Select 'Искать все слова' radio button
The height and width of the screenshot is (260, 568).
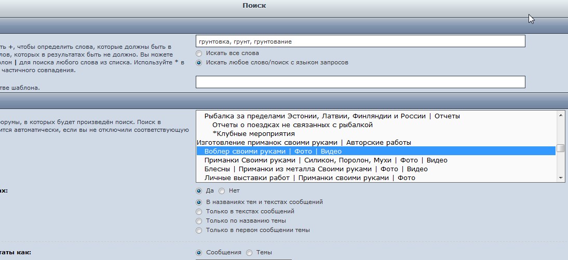click(x=199, y=53)
